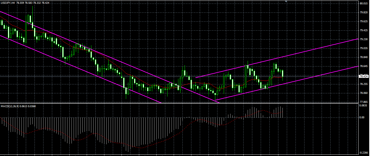Click the -0.2266 MACD scale value
Screen dimensions: 370x156
click(x=363, y=153)
